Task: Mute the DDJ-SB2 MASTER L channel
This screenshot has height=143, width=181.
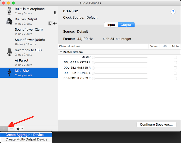Action: click(175, 63)
